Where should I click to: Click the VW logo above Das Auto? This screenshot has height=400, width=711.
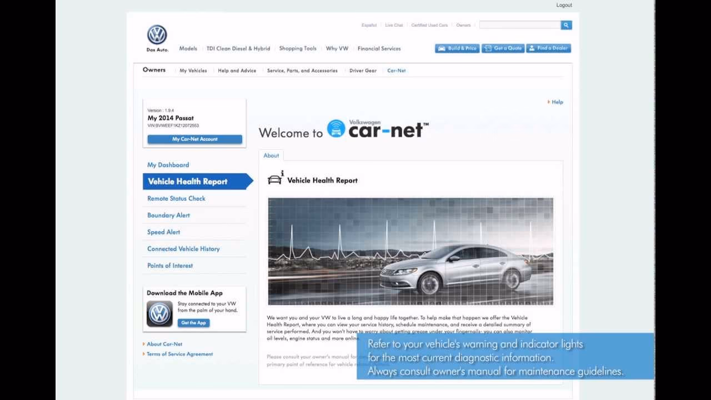(x=157, y=34)
